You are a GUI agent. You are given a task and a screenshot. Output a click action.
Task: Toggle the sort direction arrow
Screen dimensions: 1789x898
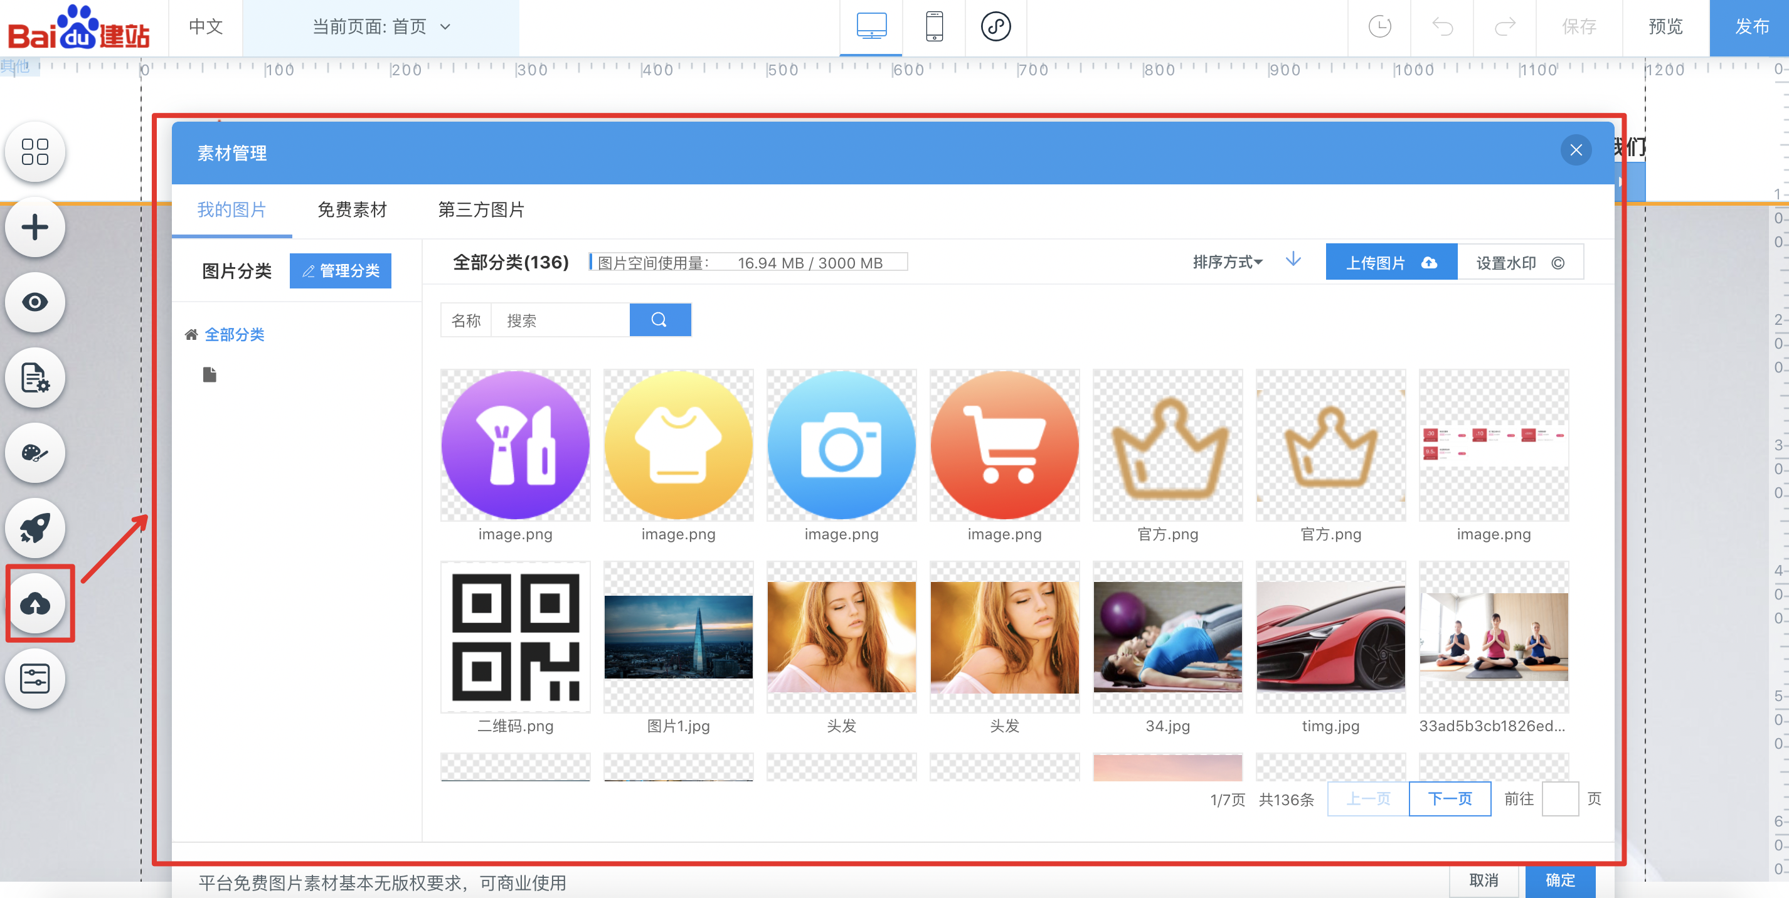tap(1292, 260)
